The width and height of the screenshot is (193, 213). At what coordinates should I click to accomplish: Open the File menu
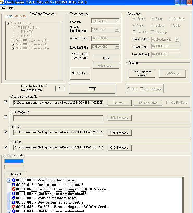[3, 8]
